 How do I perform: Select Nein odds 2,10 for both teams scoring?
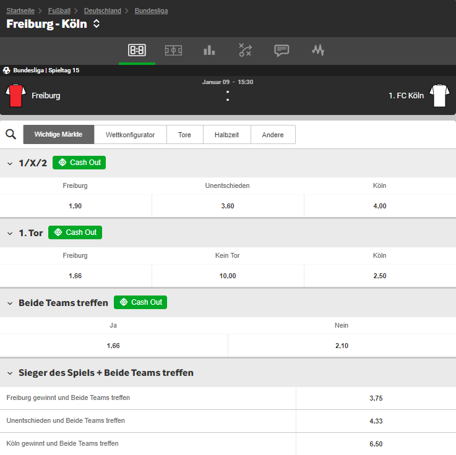[x=342, y=346]
